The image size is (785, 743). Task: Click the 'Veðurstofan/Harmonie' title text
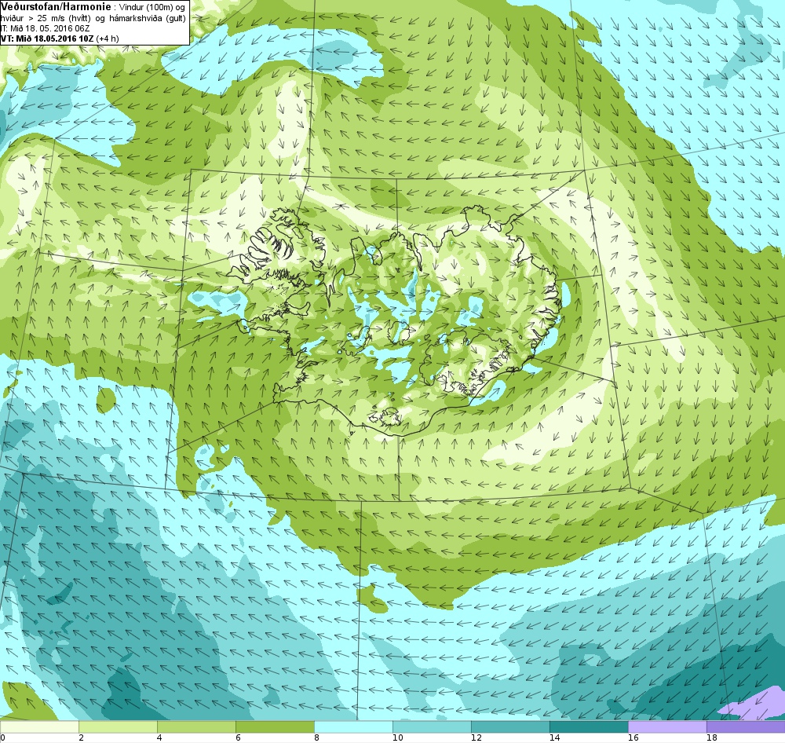pyautogui.click(x=54, y=7)
